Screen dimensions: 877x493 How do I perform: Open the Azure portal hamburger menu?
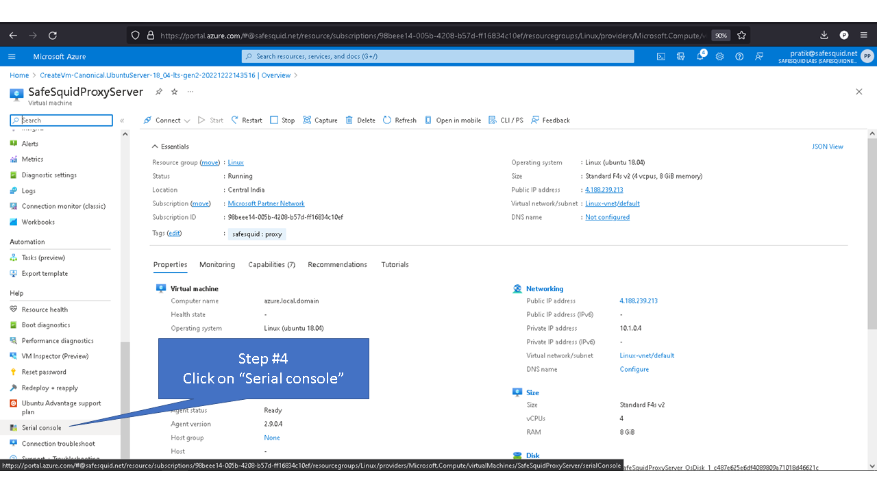click(x=12, y=57)
